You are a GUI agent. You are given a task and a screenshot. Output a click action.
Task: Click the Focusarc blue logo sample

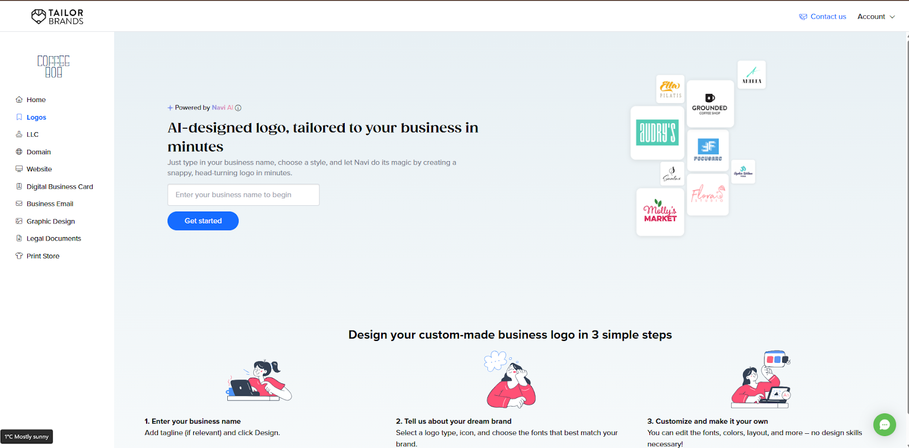708,150
